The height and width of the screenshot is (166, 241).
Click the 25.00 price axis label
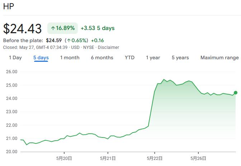pos(12,85)
